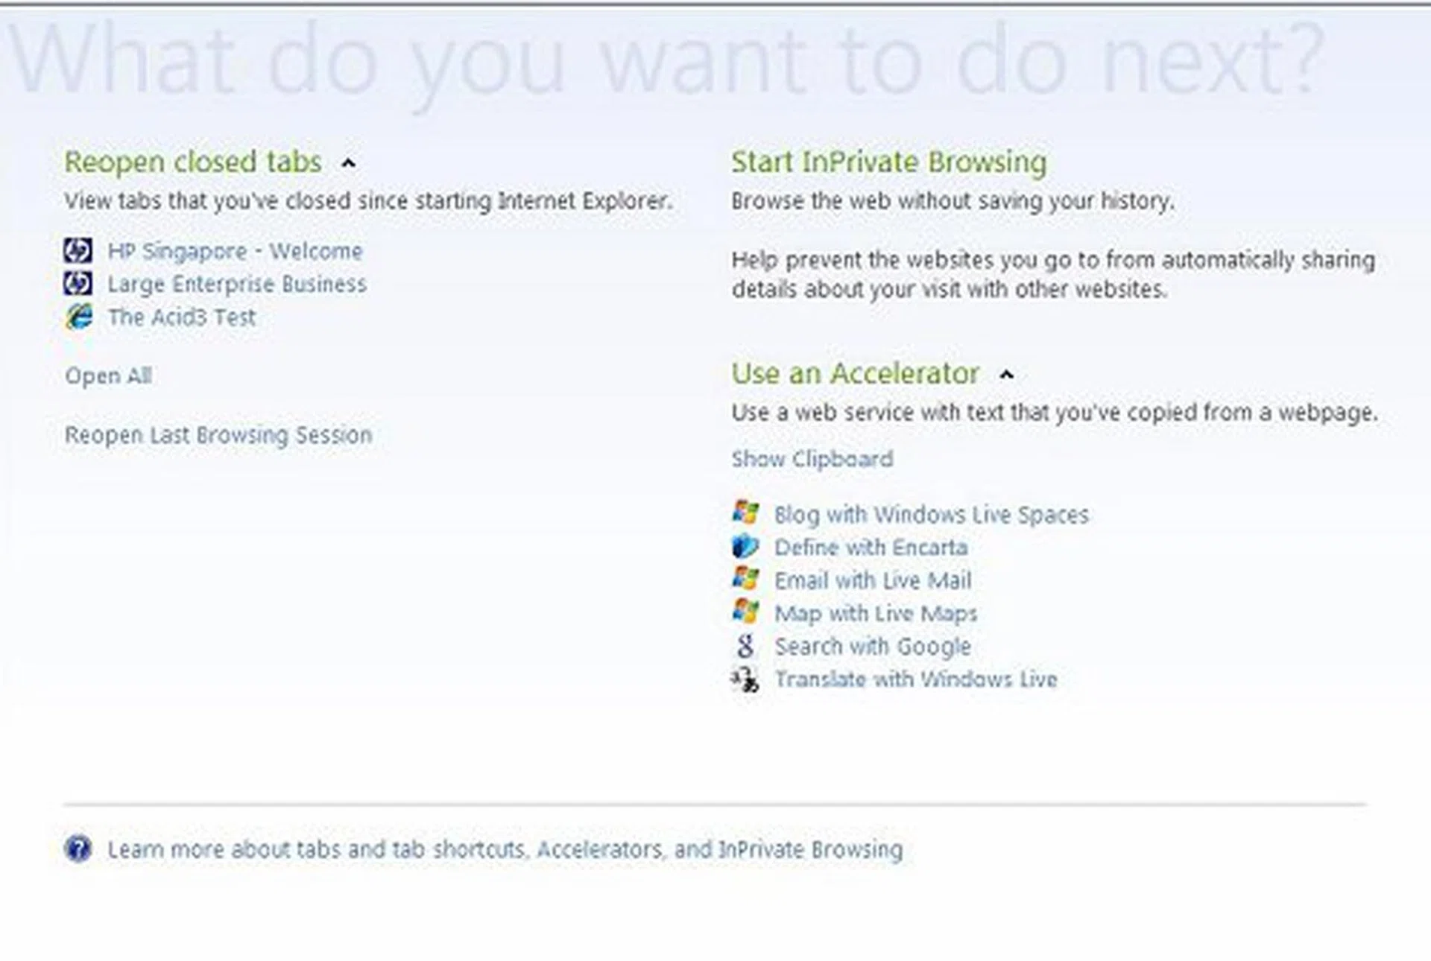The width and height of the screenshot is (1431, 961).
Task: Open Learn more about tabs link
Action: [x=505, y=849]
